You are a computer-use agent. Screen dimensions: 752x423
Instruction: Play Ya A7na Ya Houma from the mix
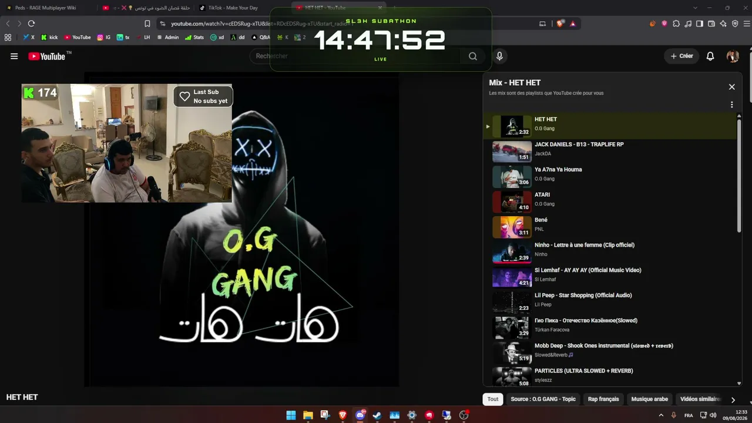pos(611,177)
